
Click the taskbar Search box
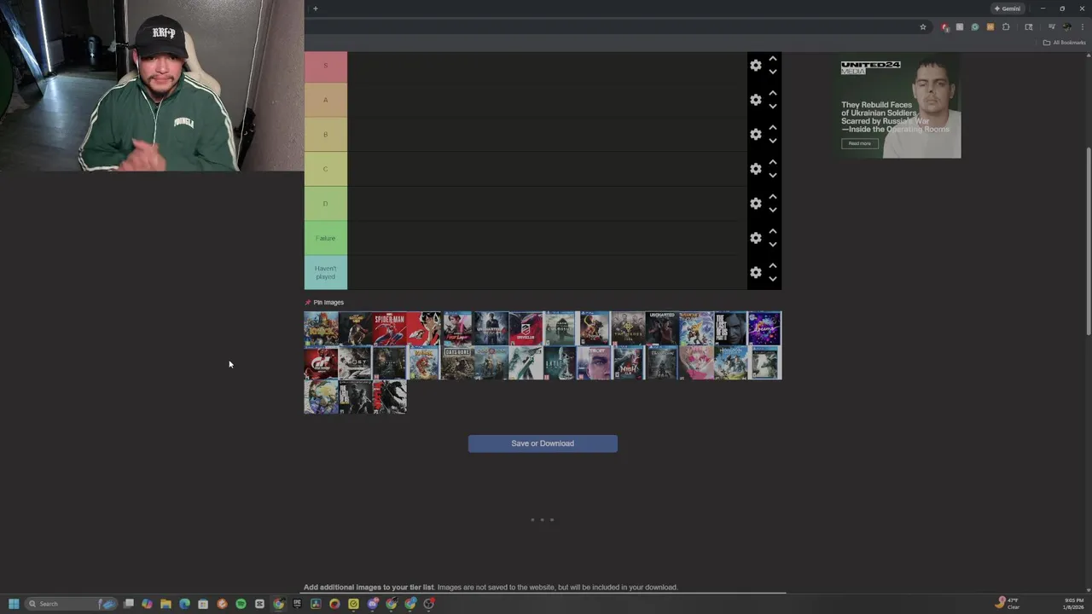(70, 604)
